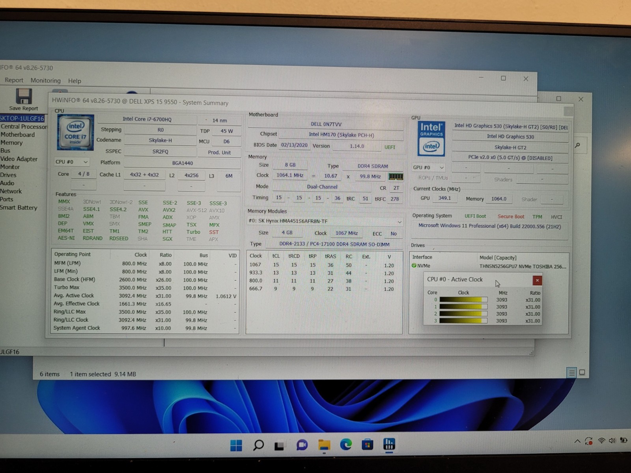Click the battery tray icon
631x473 pixels.
[x=624, y=440]
